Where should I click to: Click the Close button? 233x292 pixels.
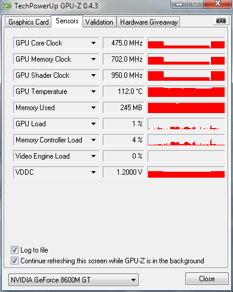pyautogui.click(x=207, y=279)
